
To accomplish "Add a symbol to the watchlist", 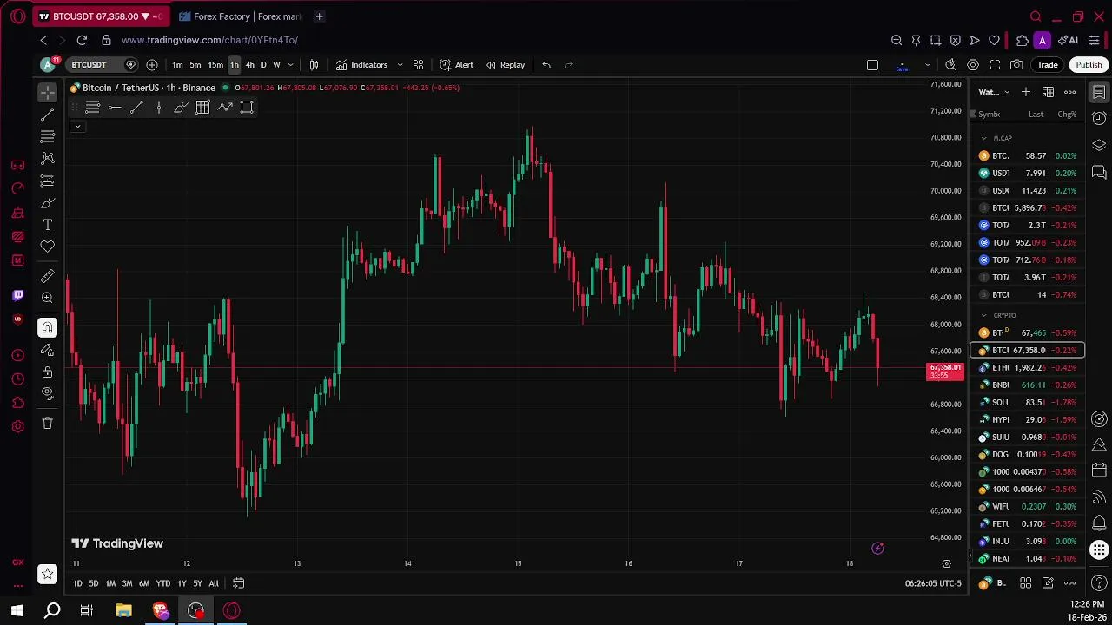I will coord(1026,92).
